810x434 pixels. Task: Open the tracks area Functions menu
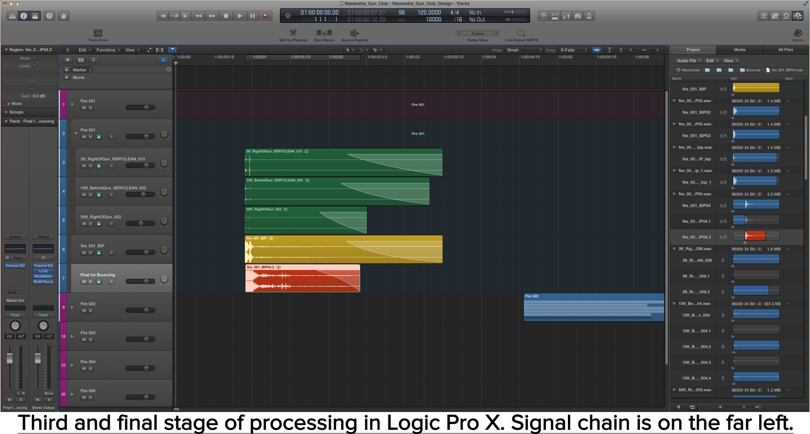click(108, 50)
